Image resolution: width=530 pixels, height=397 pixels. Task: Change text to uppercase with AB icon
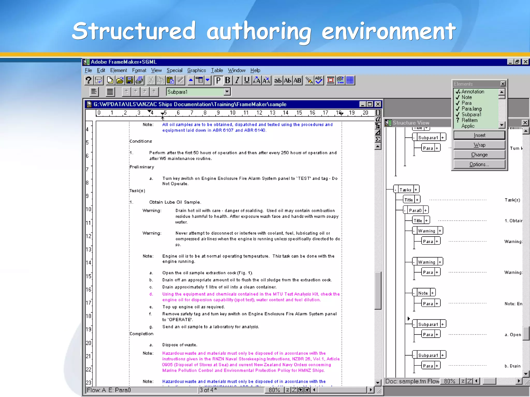297,80
